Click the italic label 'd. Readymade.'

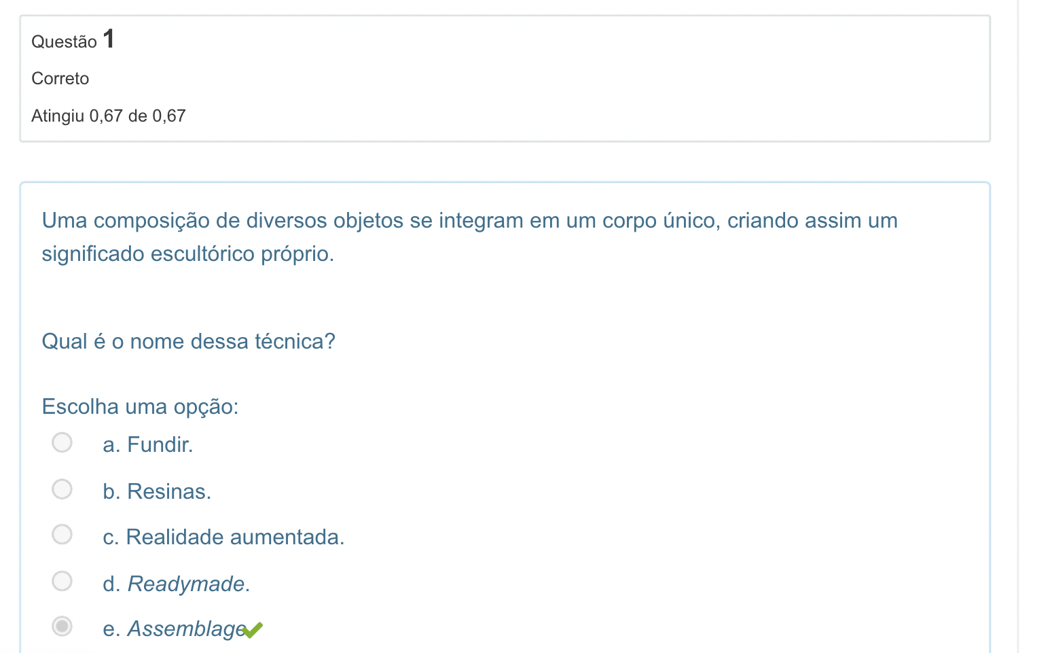[x=177, y=584]
